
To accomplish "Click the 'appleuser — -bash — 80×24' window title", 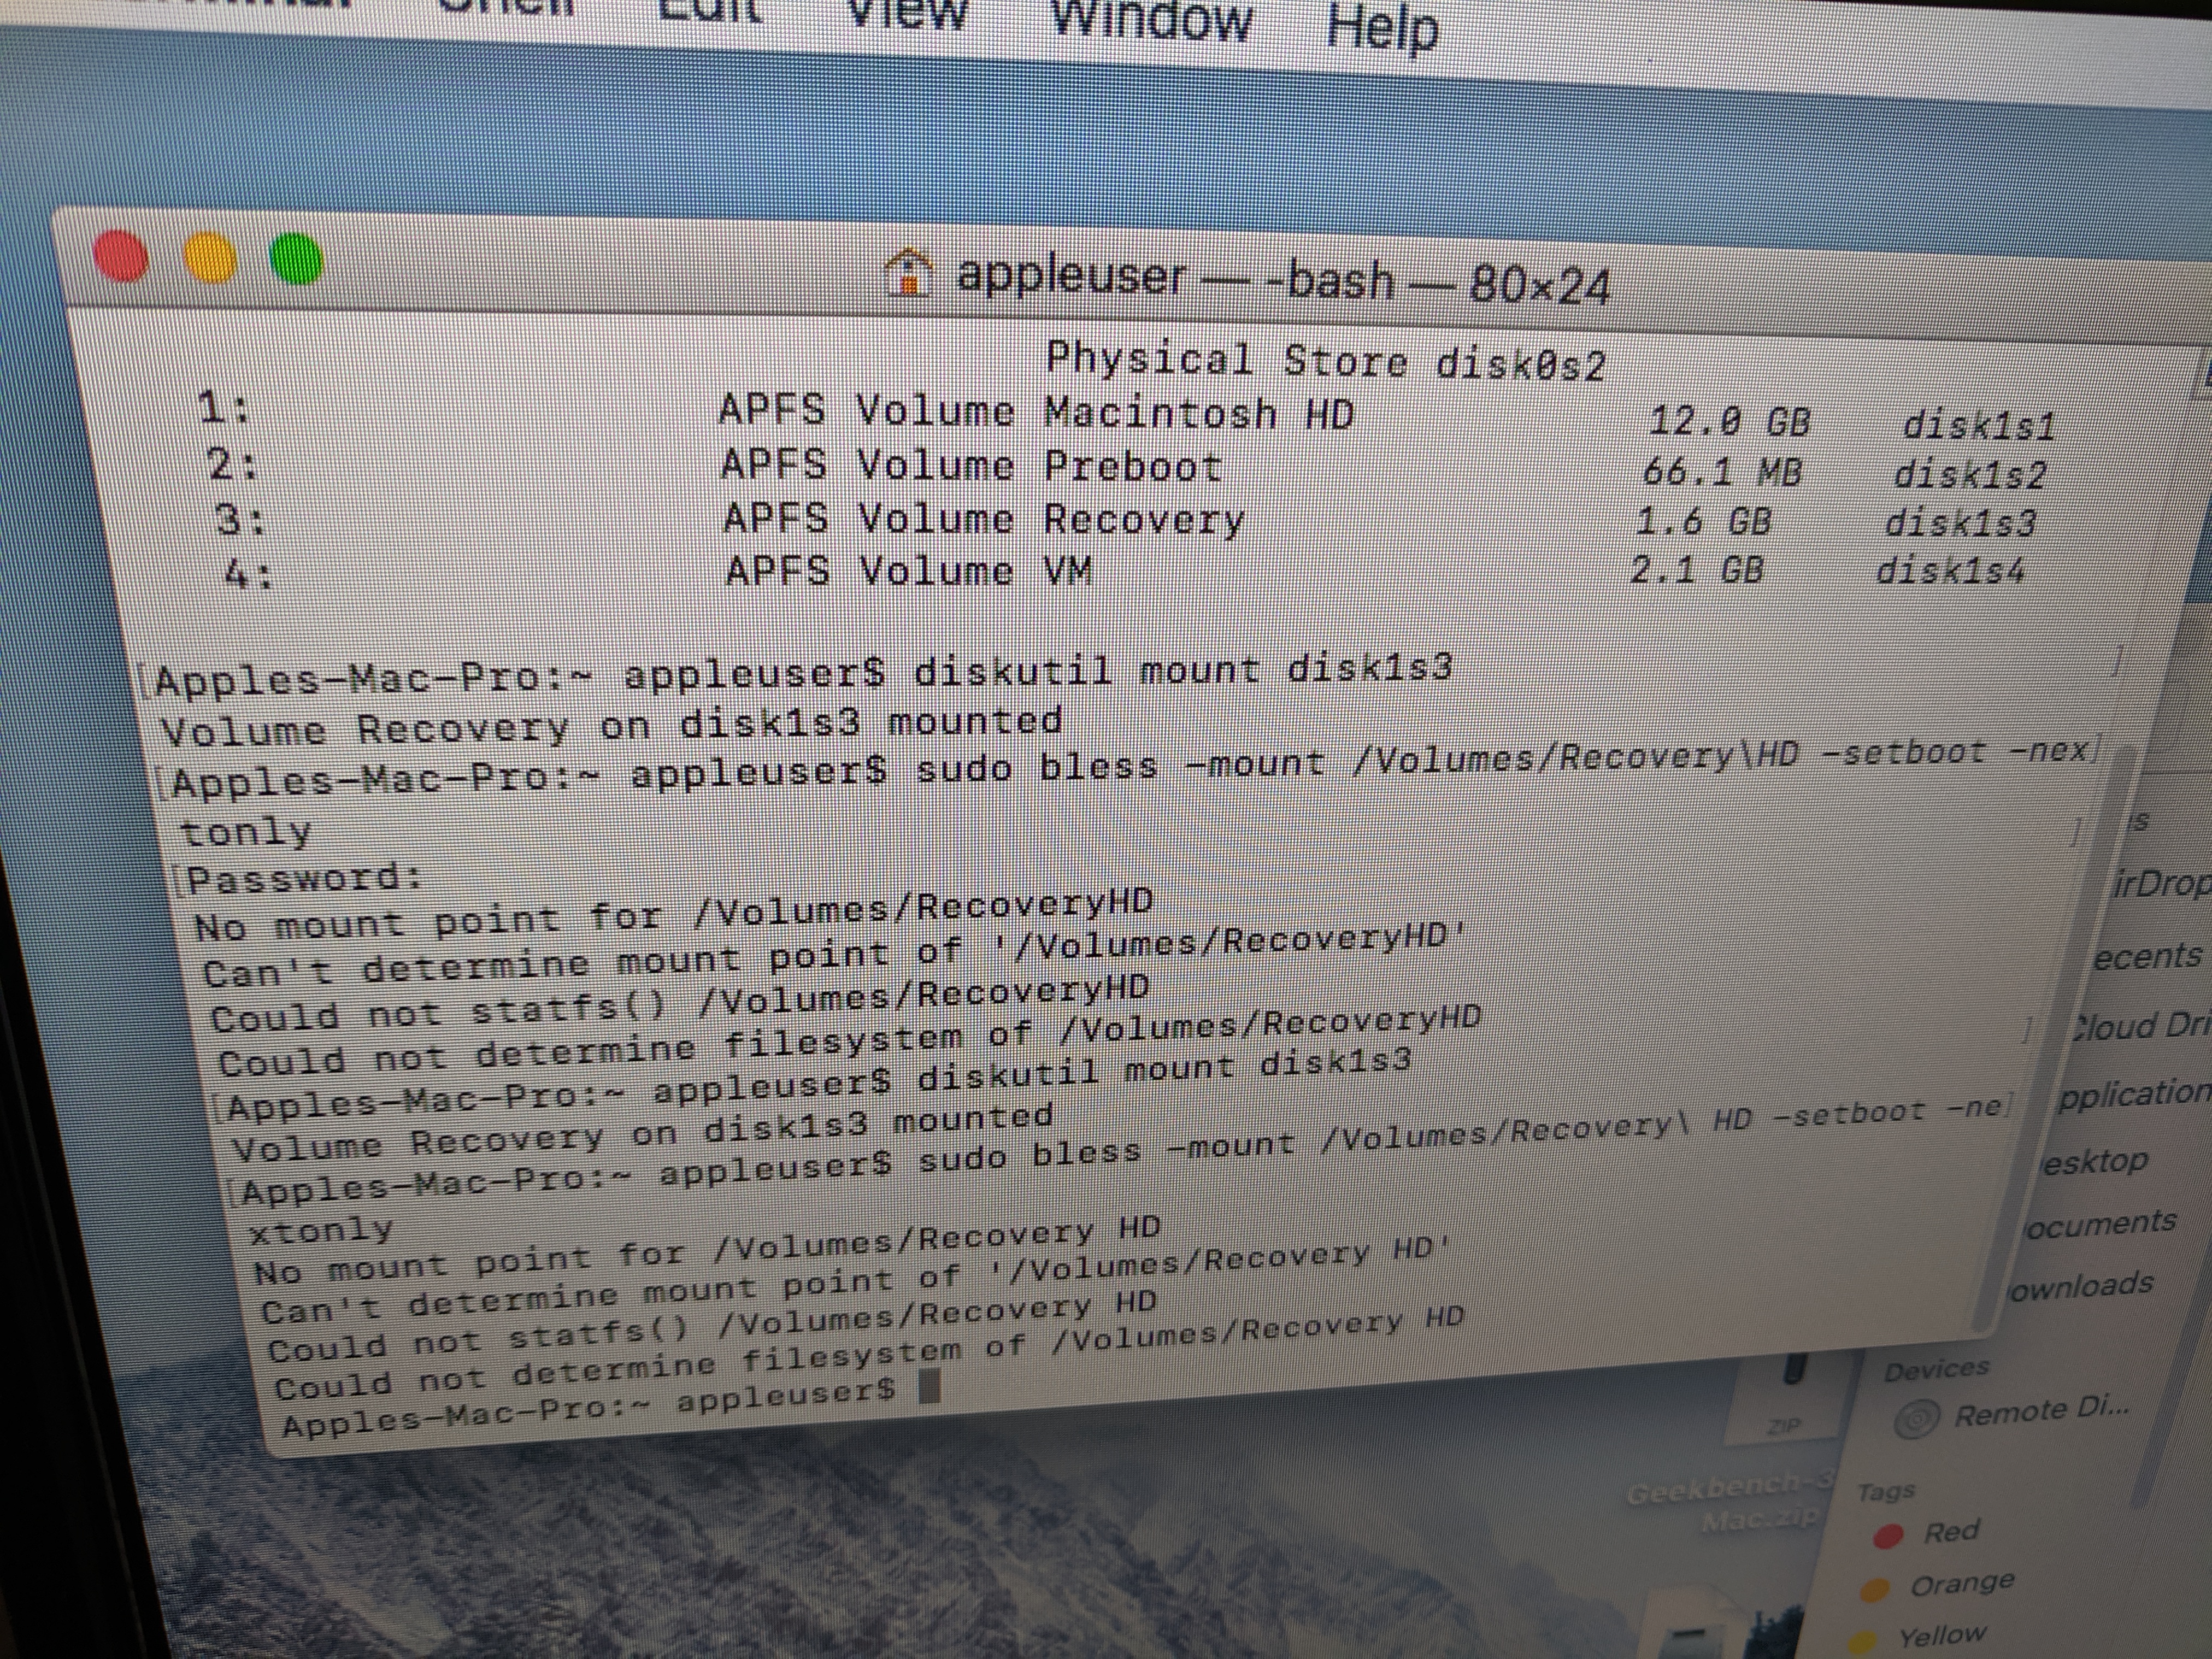I will [x=1283, y=280].
